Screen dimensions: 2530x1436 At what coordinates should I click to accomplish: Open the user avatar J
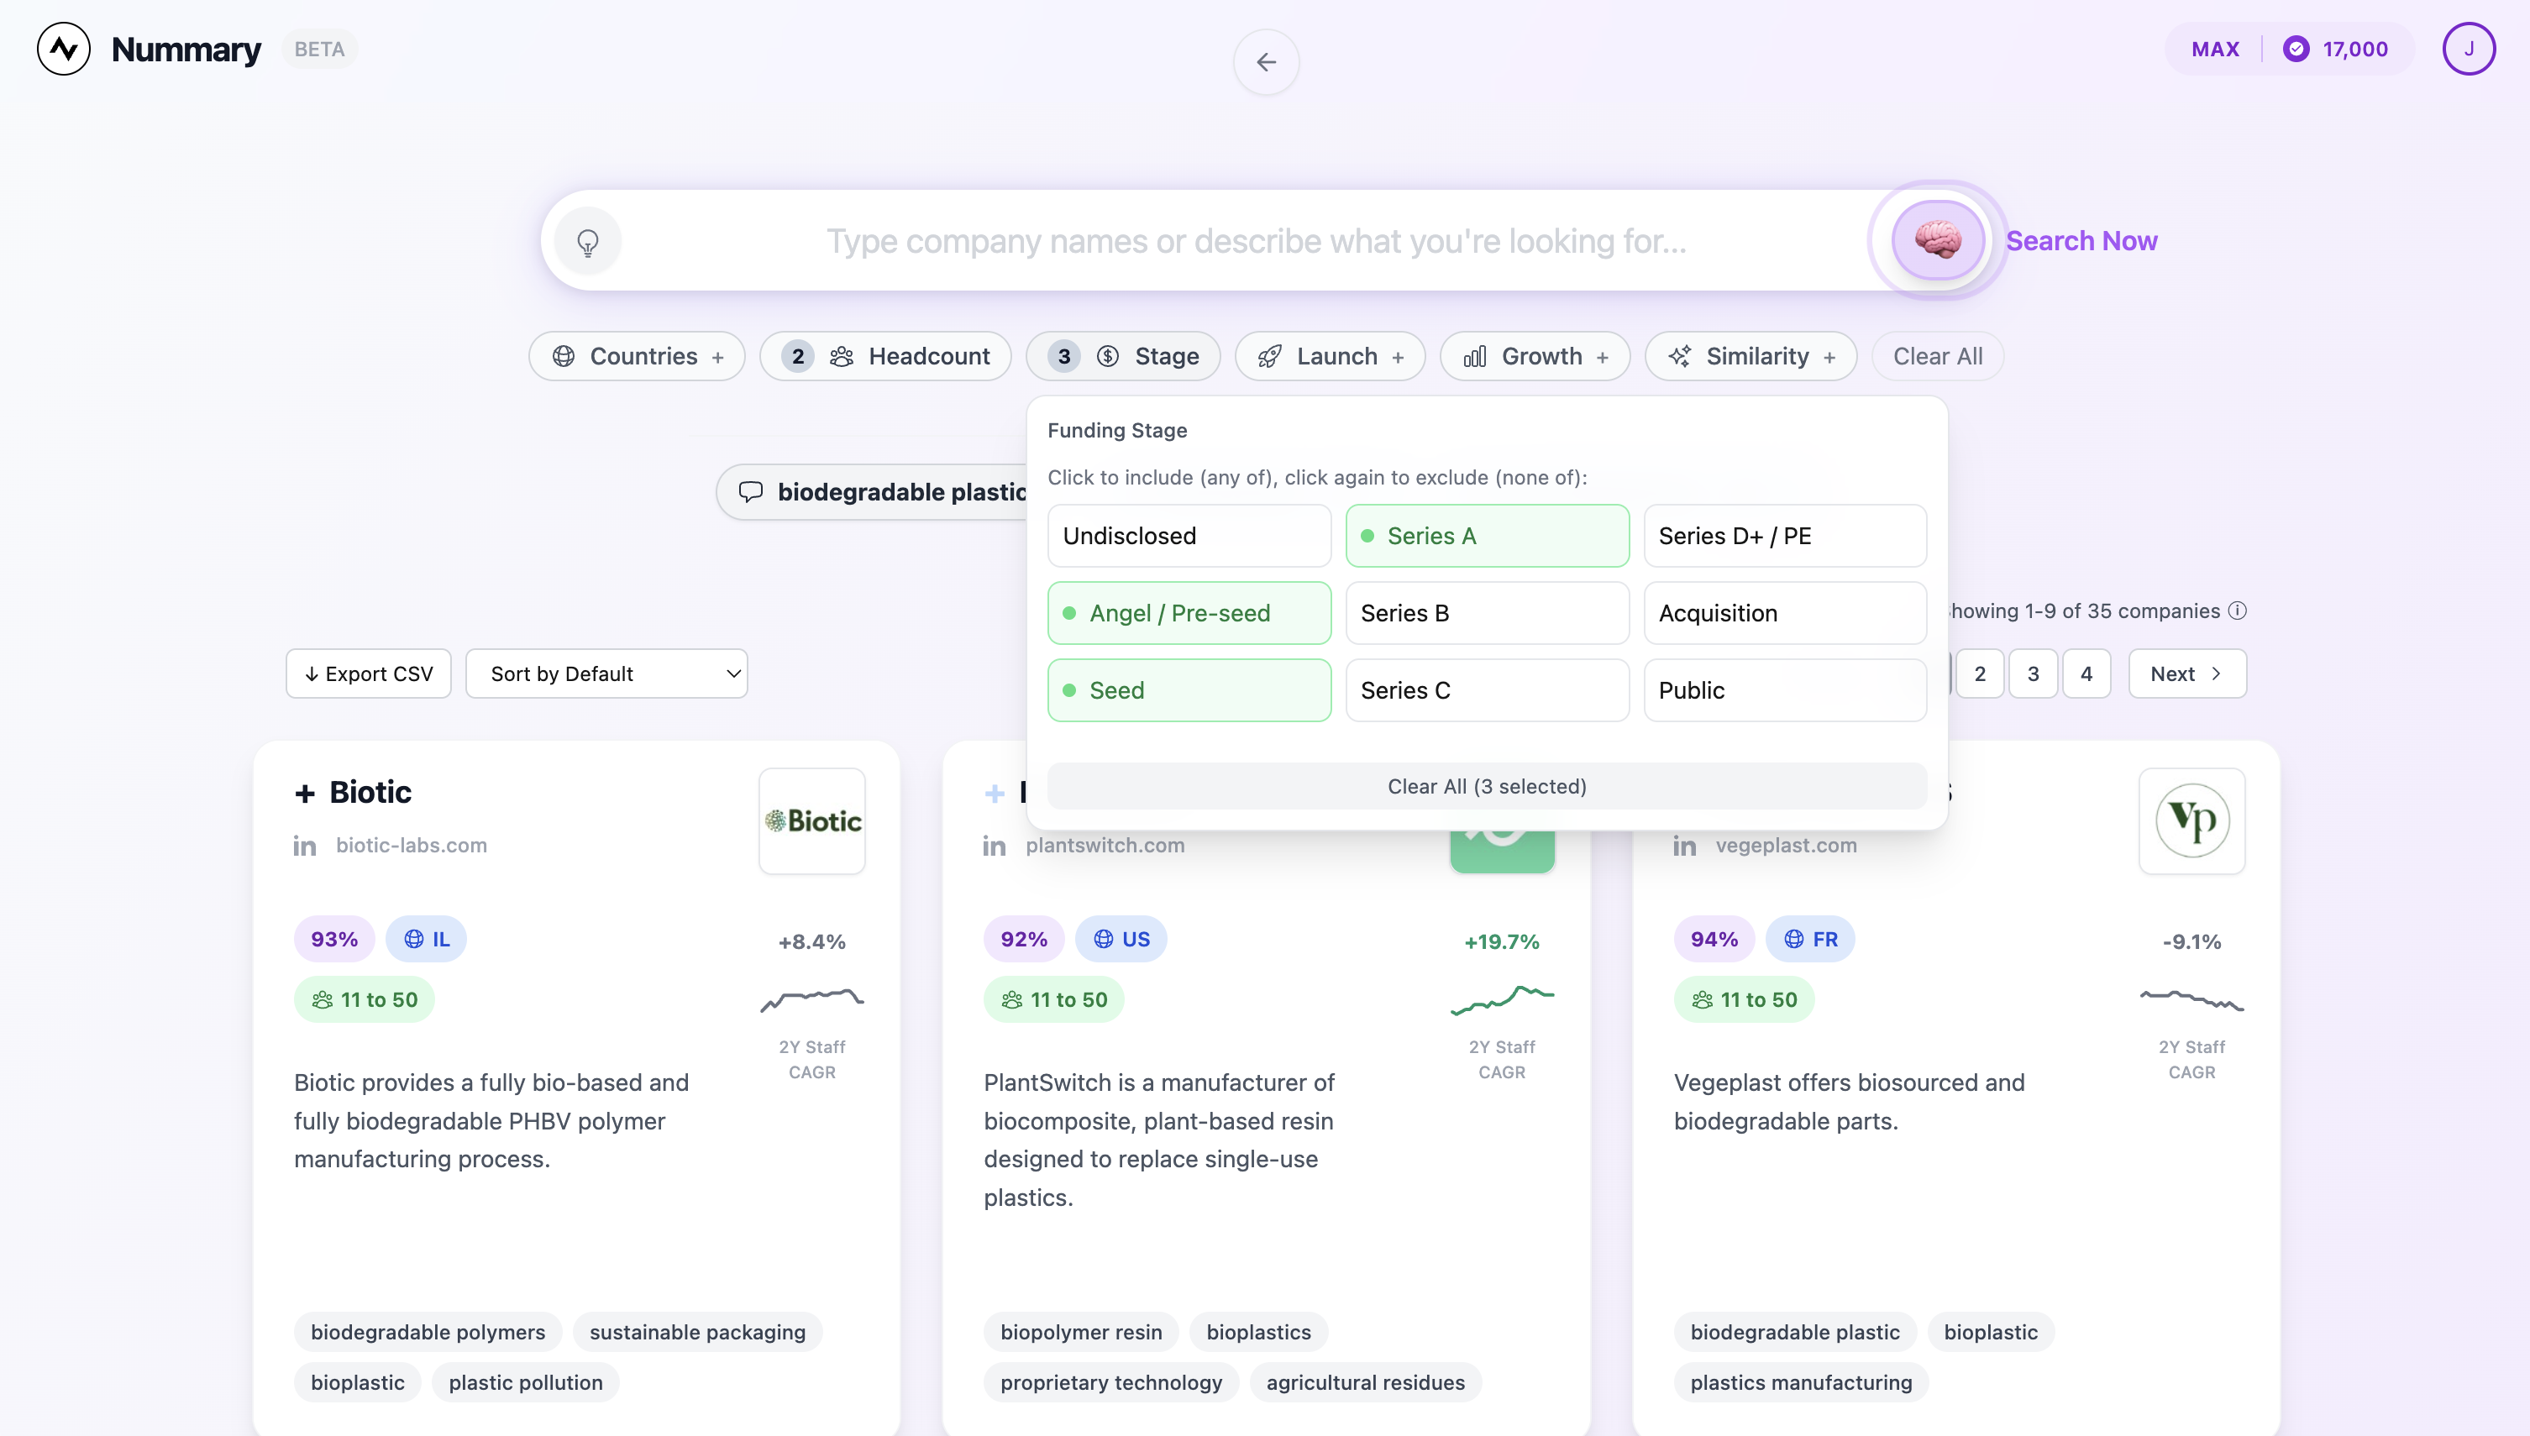[2468, 49]
